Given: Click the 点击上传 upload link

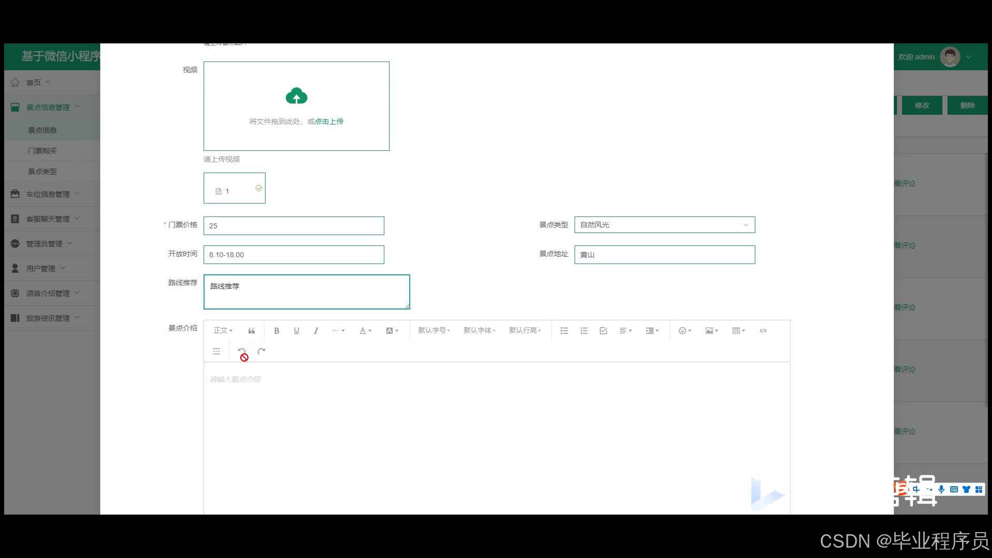Looking at the screenshot, I should coord(329,121).
